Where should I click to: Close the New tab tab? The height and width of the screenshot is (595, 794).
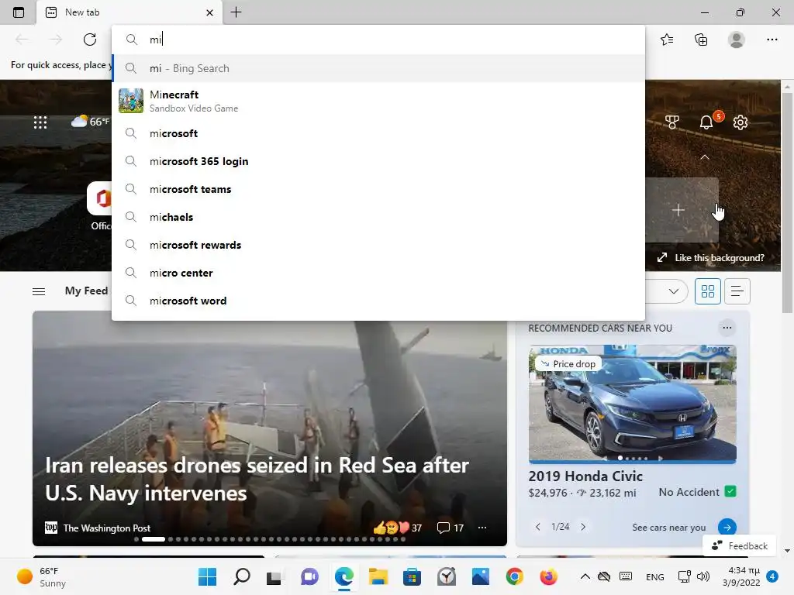pyautogui.click(x=209, y=12)
